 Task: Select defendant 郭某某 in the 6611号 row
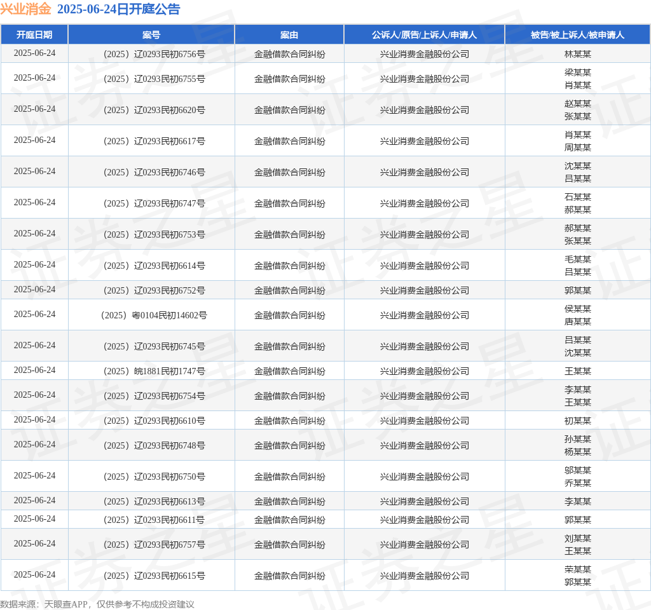tap(577, 520)
